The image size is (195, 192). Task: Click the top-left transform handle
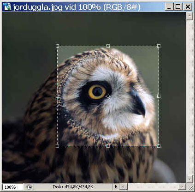pos(57,46)
